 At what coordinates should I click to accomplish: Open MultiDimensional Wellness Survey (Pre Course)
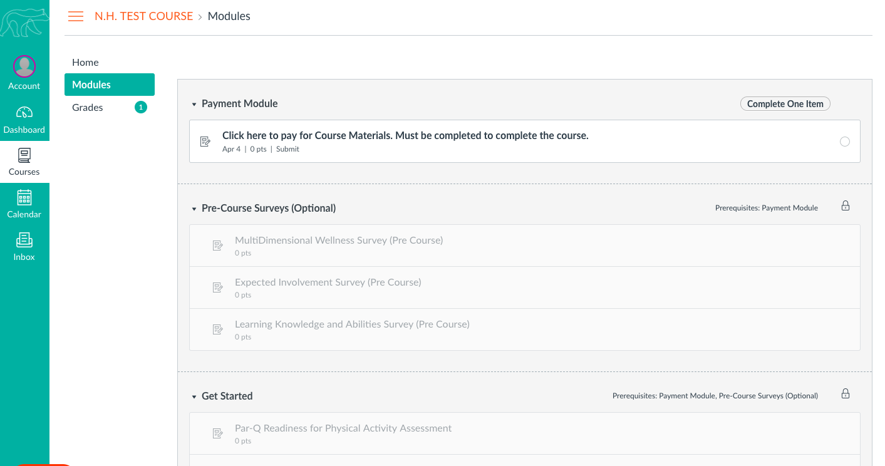tap(339, 240)
